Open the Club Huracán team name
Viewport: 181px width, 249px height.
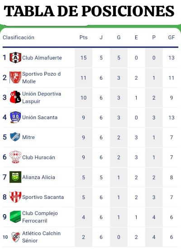point(38,157)
